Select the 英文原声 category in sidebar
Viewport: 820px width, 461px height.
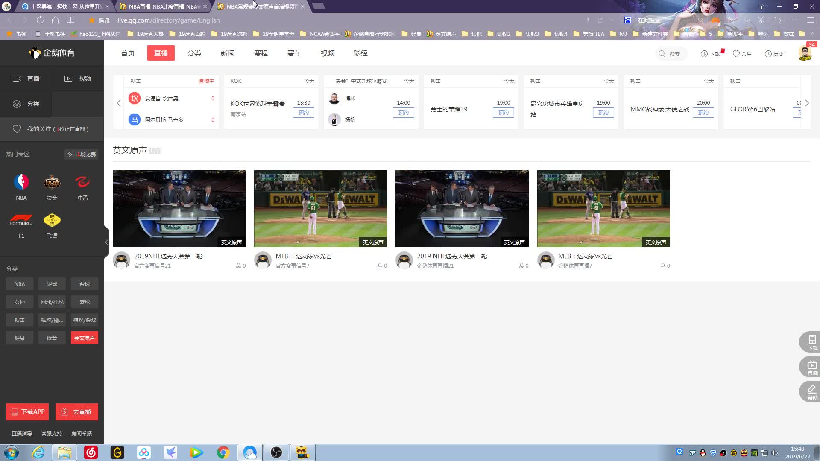(84, 338)
